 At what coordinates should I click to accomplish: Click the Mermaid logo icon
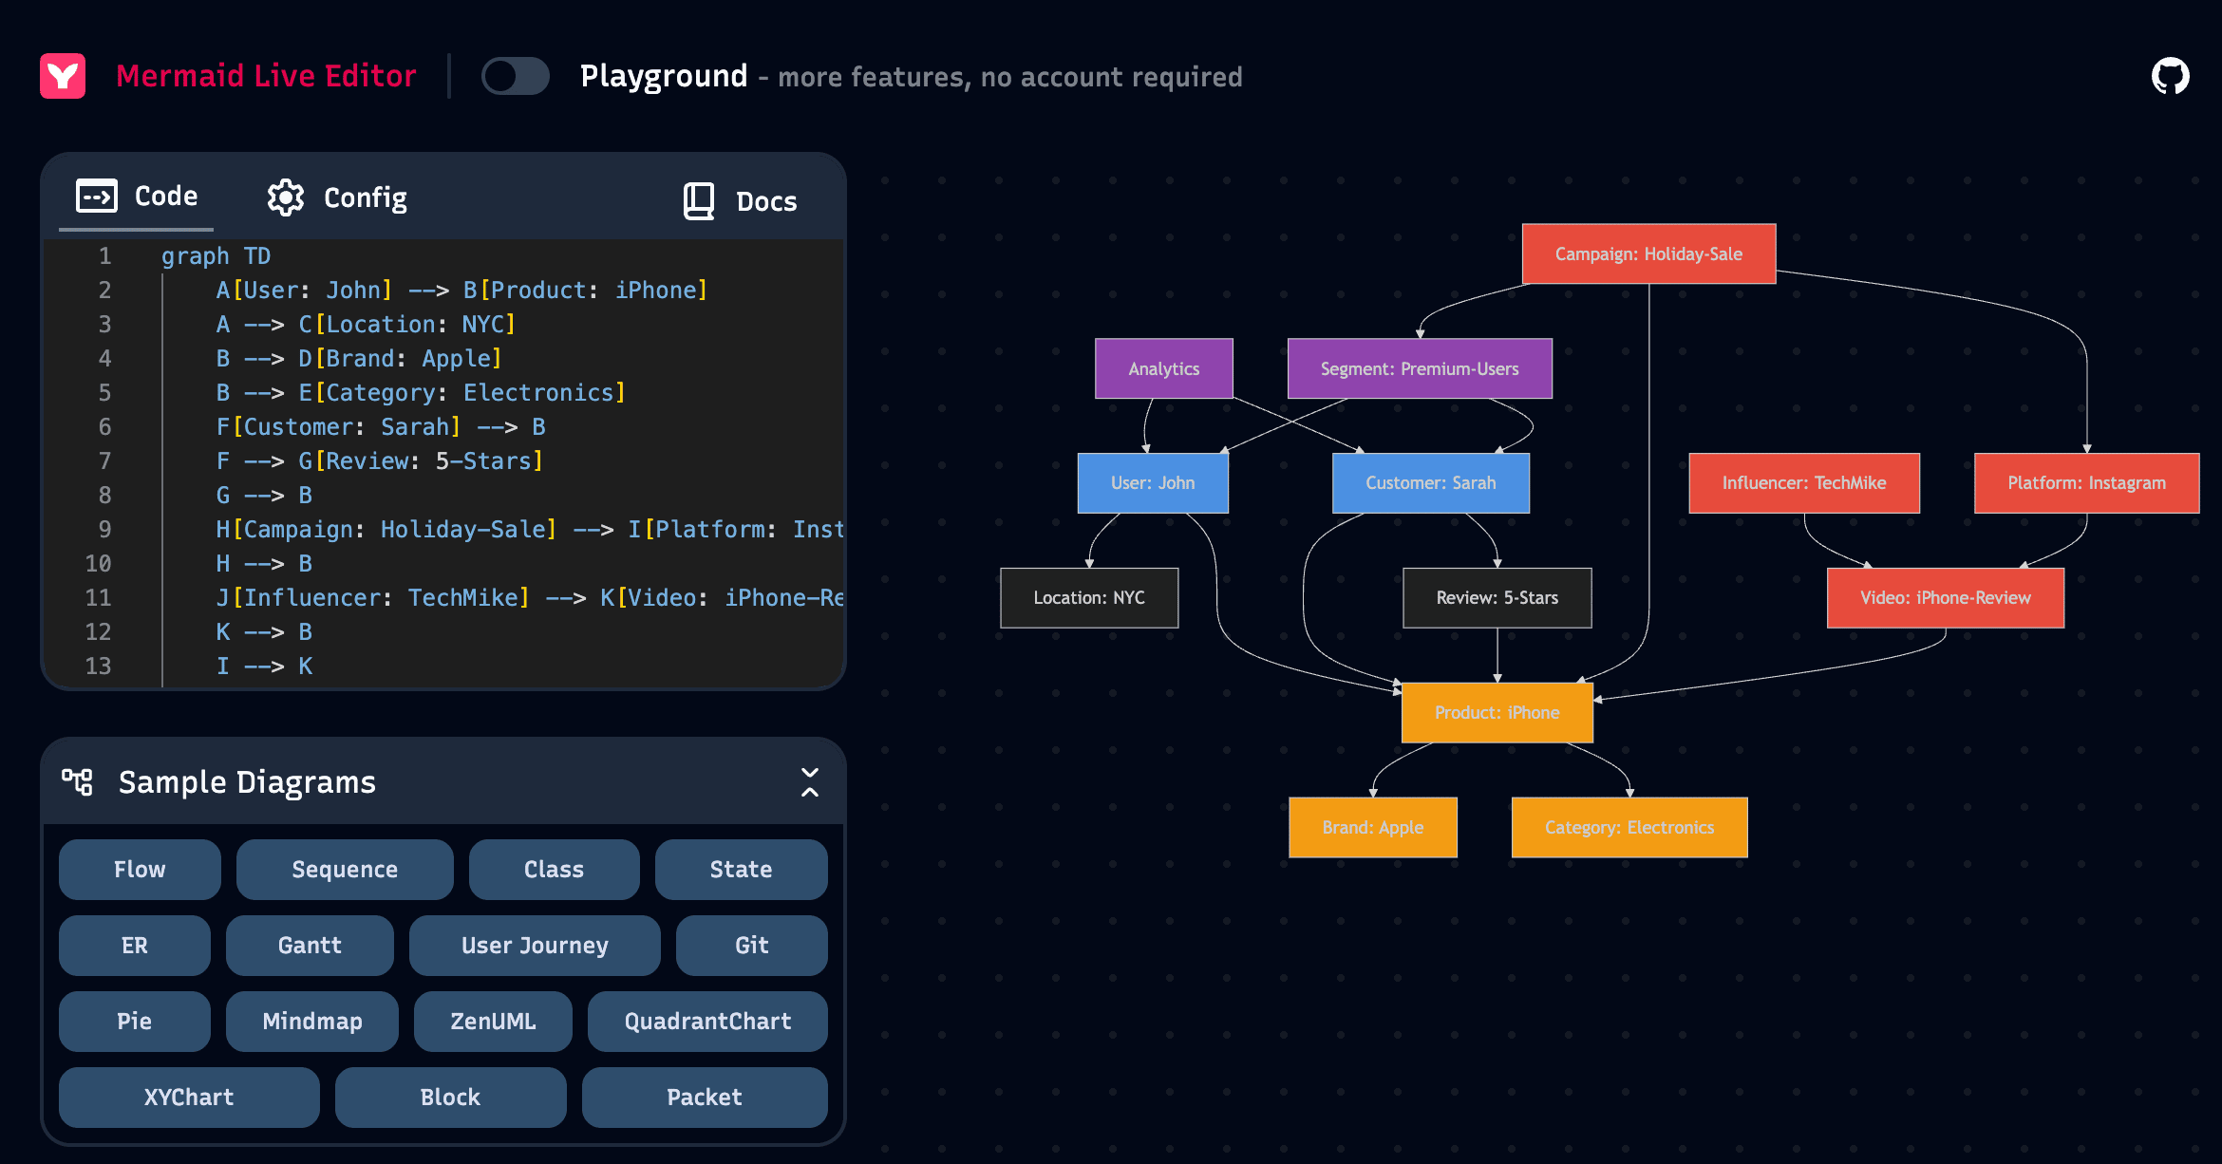coord(63,76)
